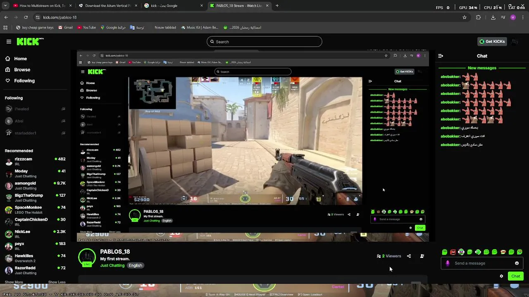
Task: Pick the last emote in the quick emote row
Action: click(519, 252)
